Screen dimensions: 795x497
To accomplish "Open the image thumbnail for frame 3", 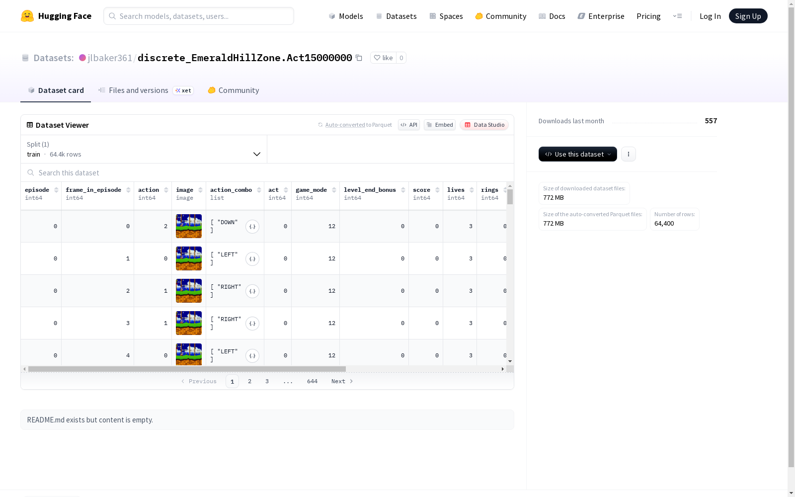I will pyautogui.click(x=189, y=323).
